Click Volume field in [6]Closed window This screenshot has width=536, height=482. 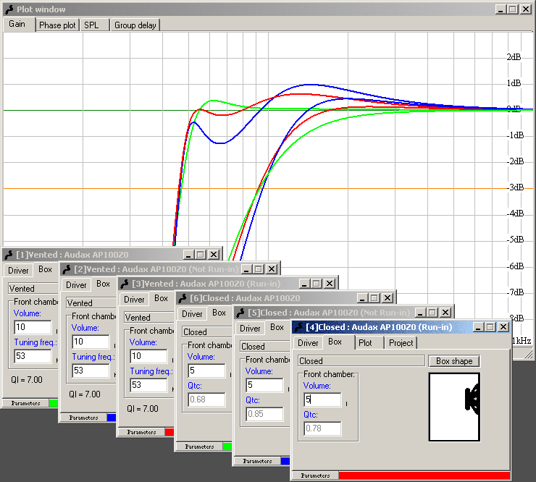click(x=206, y=371)
